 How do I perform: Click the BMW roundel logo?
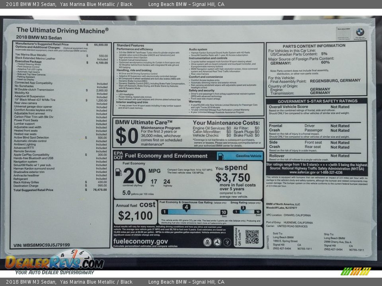tap(360, 32)
